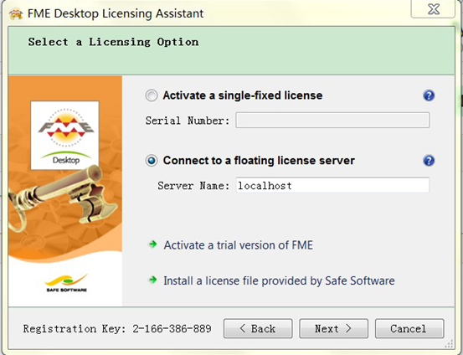Click the Serial Number label
Viewport: 463px width, 355px height.
188,121
